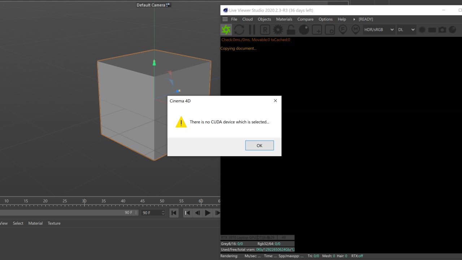Close the Cinema 4D warning dialog
The height and width of the screenshot is (260, 462).
tap(275, 101)
